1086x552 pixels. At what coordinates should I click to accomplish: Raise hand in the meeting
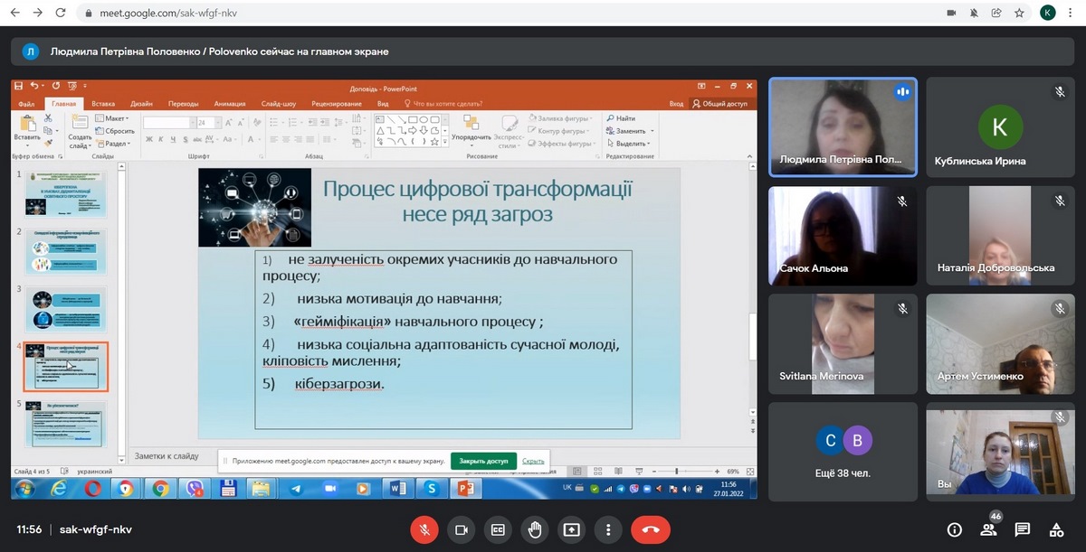click(x=535, y=529)
